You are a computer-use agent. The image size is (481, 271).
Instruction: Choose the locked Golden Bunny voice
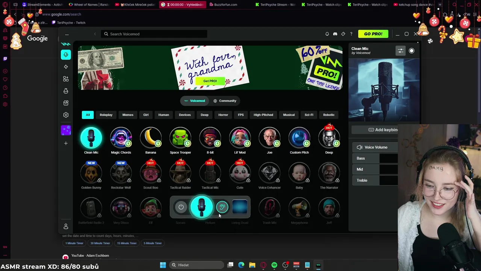[91, 173]
